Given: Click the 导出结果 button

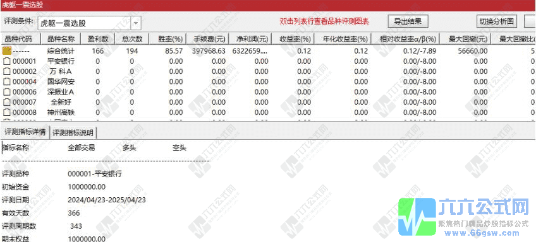Looking at the screenshot, I should point(408,21).
